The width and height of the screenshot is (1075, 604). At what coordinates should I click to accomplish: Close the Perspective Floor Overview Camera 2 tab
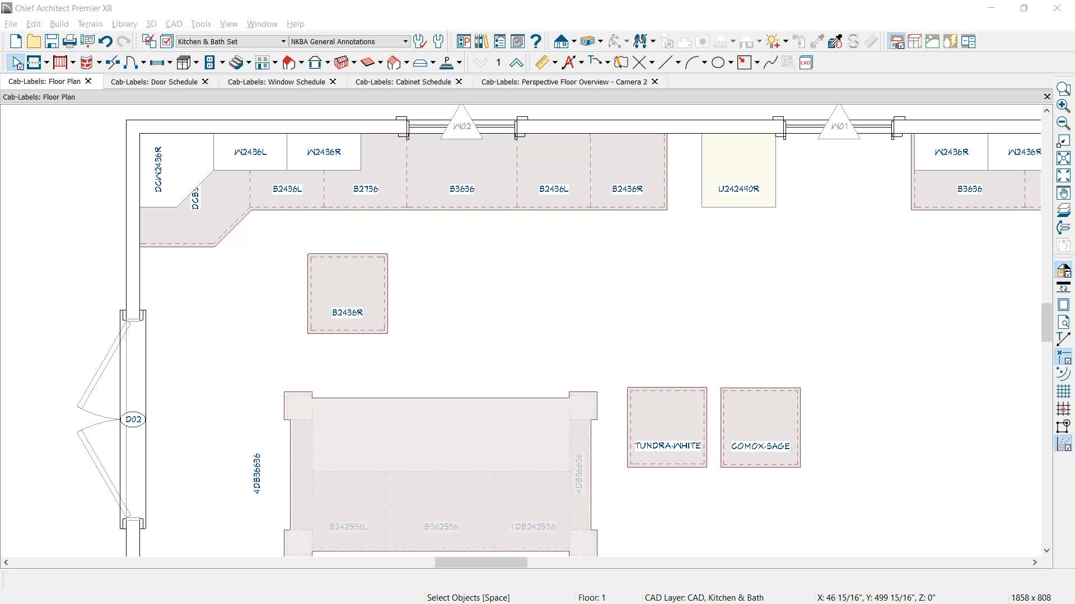click(x=655, y=82)
